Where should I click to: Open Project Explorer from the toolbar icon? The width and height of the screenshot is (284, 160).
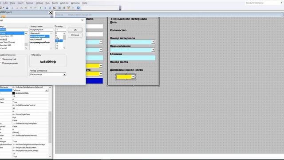(x=59, y=8)
